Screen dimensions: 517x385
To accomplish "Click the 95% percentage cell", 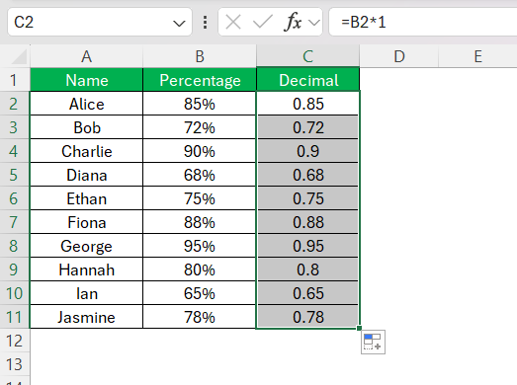I will (x=200, y=246).
